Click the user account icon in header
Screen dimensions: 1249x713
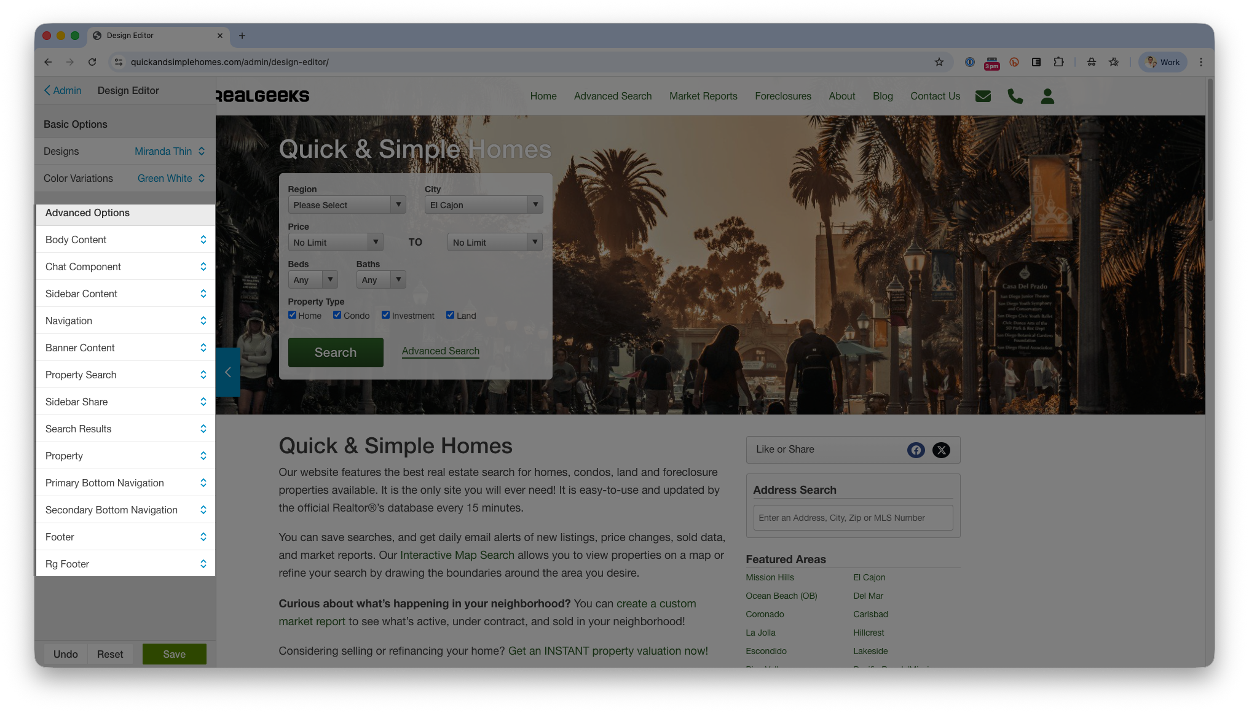[x=1047, y=96]
